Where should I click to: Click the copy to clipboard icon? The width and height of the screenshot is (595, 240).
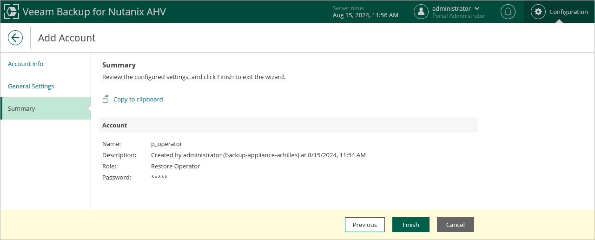point(106,99)
